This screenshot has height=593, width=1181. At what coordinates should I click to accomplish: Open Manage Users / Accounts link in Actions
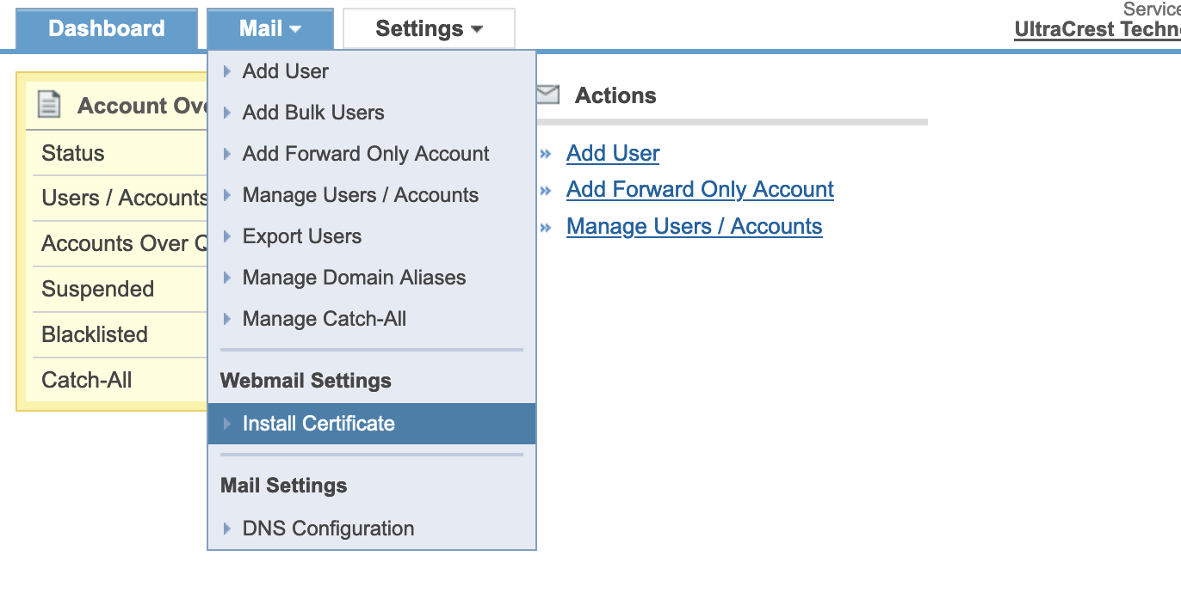click(x=695, y=226)
